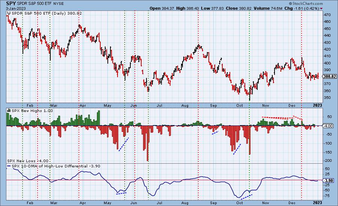Click the 360 price axis label
The image size is (338, 206).
[327, 91]
